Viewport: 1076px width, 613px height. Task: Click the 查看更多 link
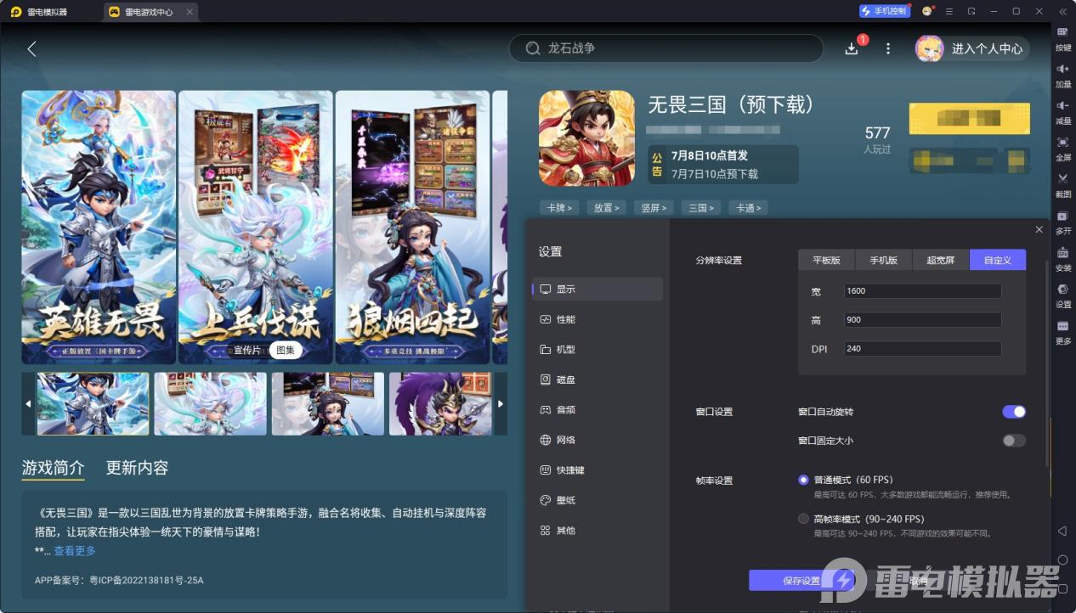click(x=75, y=551)
